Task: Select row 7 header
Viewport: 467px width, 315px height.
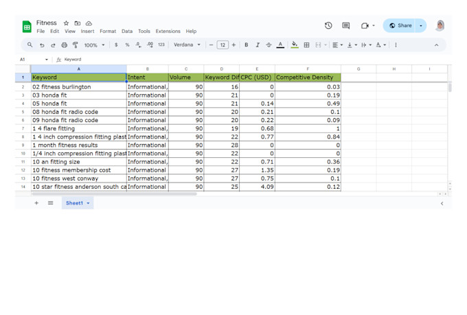Action: pos(23,128)
